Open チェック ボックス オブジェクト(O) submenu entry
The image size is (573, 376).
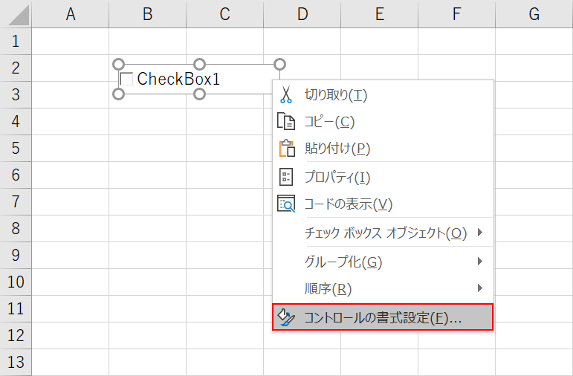[383, 233]
